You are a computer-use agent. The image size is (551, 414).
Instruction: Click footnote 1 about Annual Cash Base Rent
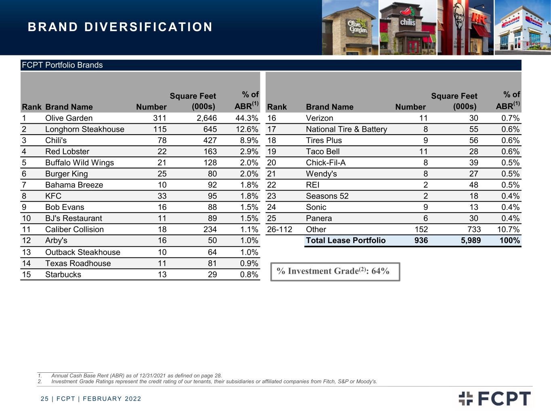(130, 376)
